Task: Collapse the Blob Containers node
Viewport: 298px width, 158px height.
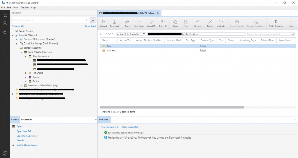Action: (x=26, y=56)
